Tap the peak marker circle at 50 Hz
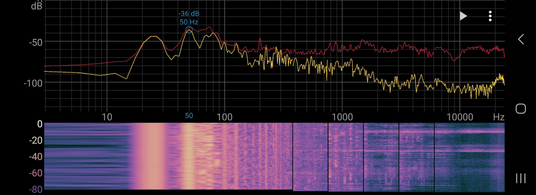Screen dimensions: 536x195 189,30
